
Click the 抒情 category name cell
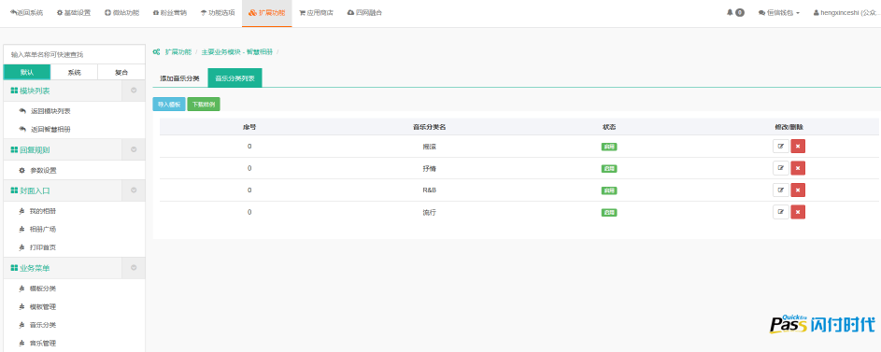(x=430, y=168)
